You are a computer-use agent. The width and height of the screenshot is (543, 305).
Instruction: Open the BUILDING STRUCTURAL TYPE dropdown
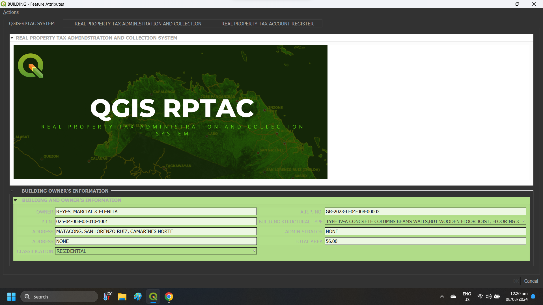(523, 221)
